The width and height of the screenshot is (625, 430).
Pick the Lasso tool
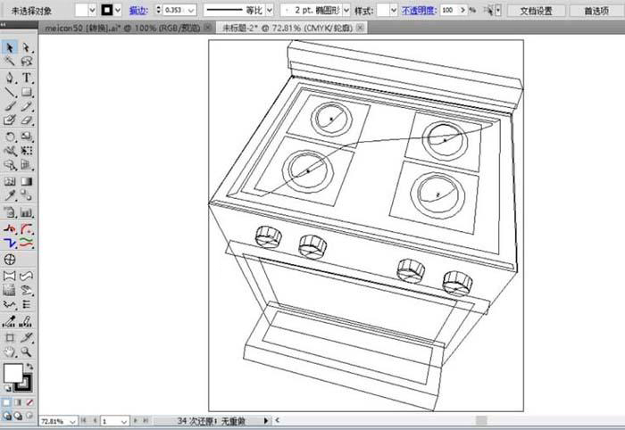[x=27, y=61]
